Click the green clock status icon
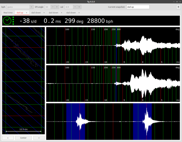This screenshot has width=182, height=142. pos(7,21)
